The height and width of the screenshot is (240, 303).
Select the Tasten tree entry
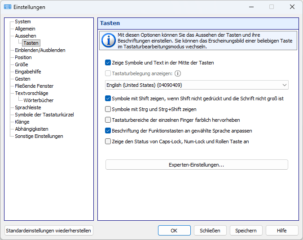(x=31, y=43)
